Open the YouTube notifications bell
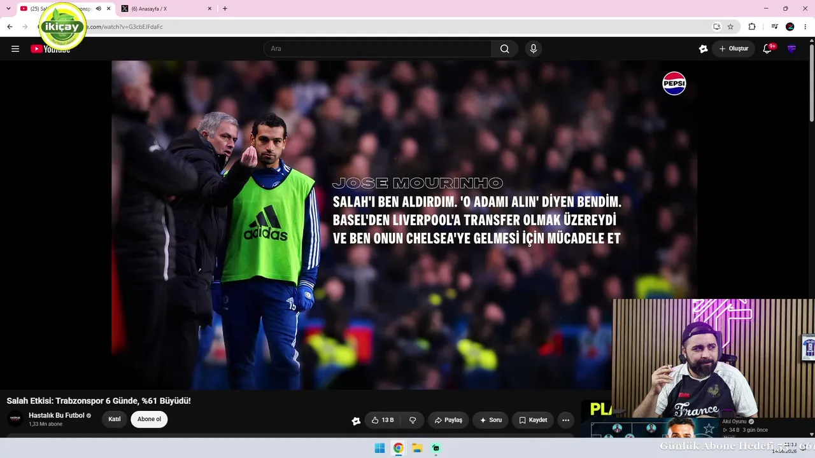 (x=768, y=48)
